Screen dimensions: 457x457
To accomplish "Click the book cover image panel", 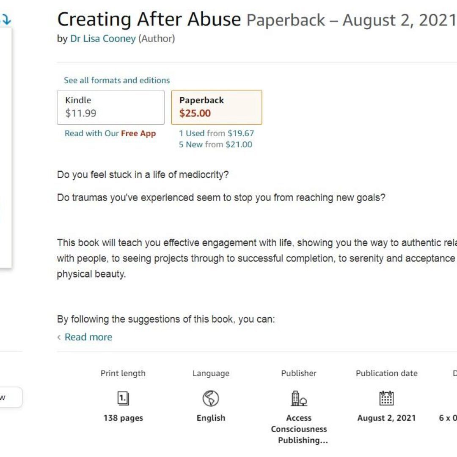I will point(6,148).
